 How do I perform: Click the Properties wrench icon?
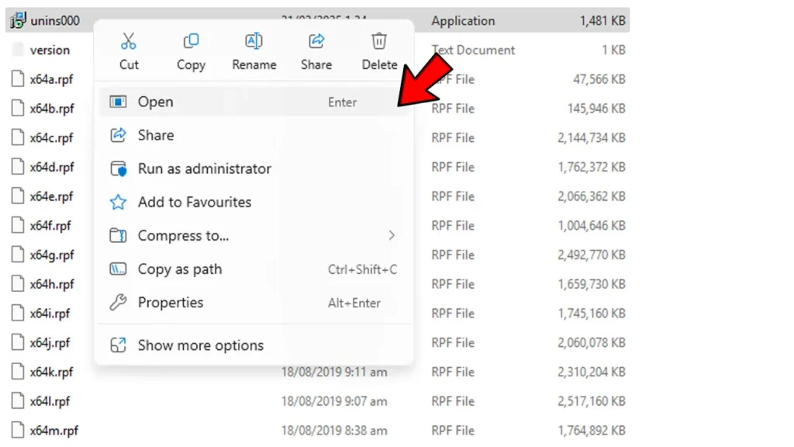tap(119, 303)
